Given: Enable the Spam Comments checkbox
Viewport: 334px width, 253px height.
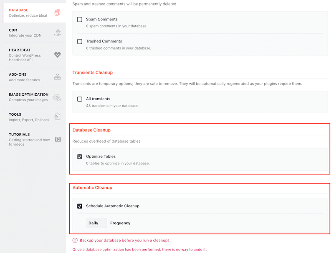Looking at the screenshot, I should click(x=80, y=20).
